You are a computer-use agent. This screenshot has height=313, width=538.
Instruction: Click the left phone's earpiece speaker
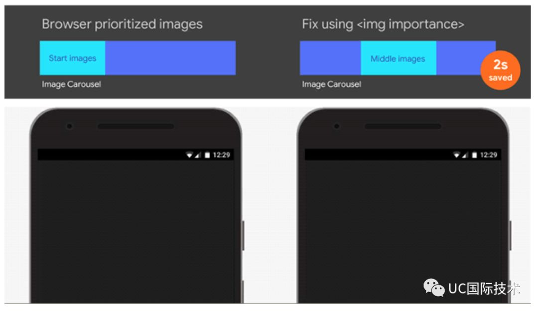[x=136, y=126]
